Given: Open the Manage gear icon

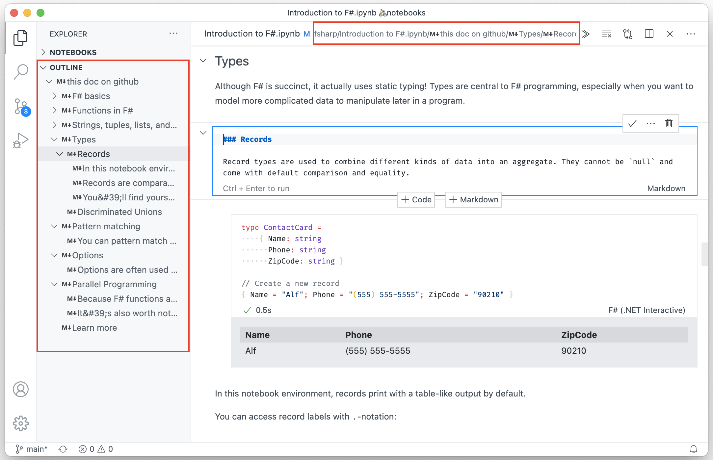Looking at the screenshot, I should tap(20, 423).
